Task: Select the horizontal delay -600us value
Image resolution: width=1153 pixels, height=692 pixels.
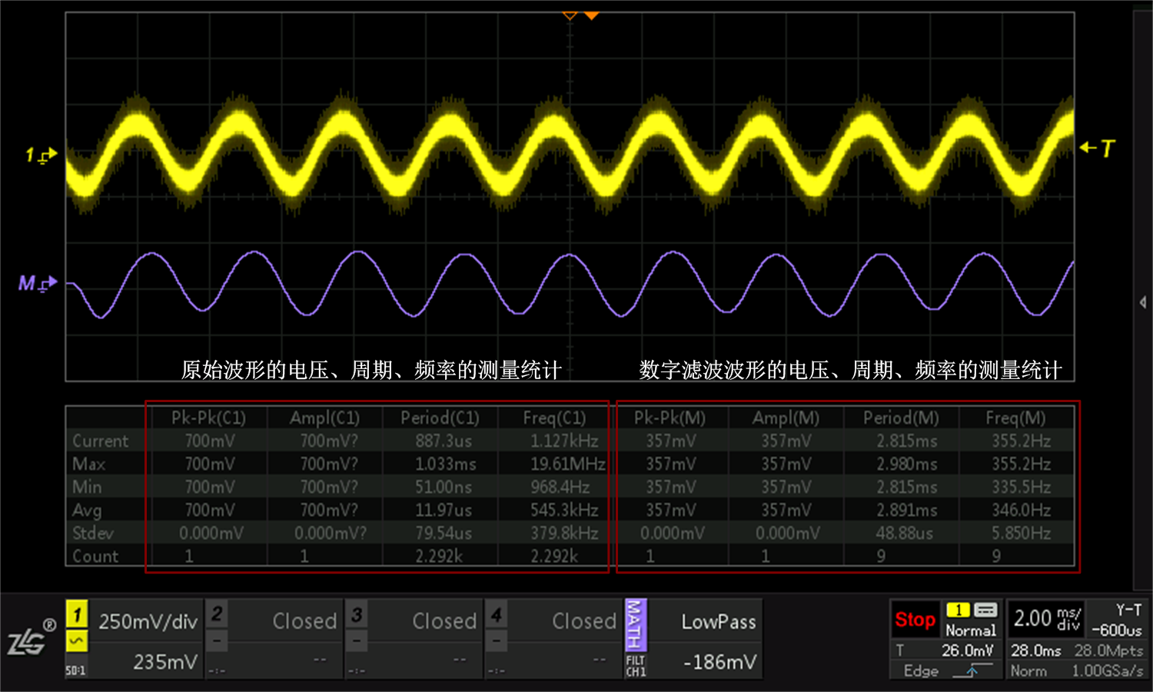Action: [1117, 630]
